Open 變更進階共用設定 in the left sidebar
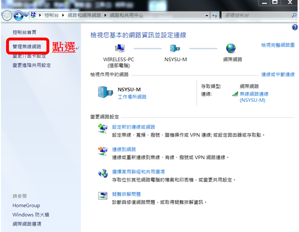The width and height of the screenshot is (299, 232). (x=31, y=65)
